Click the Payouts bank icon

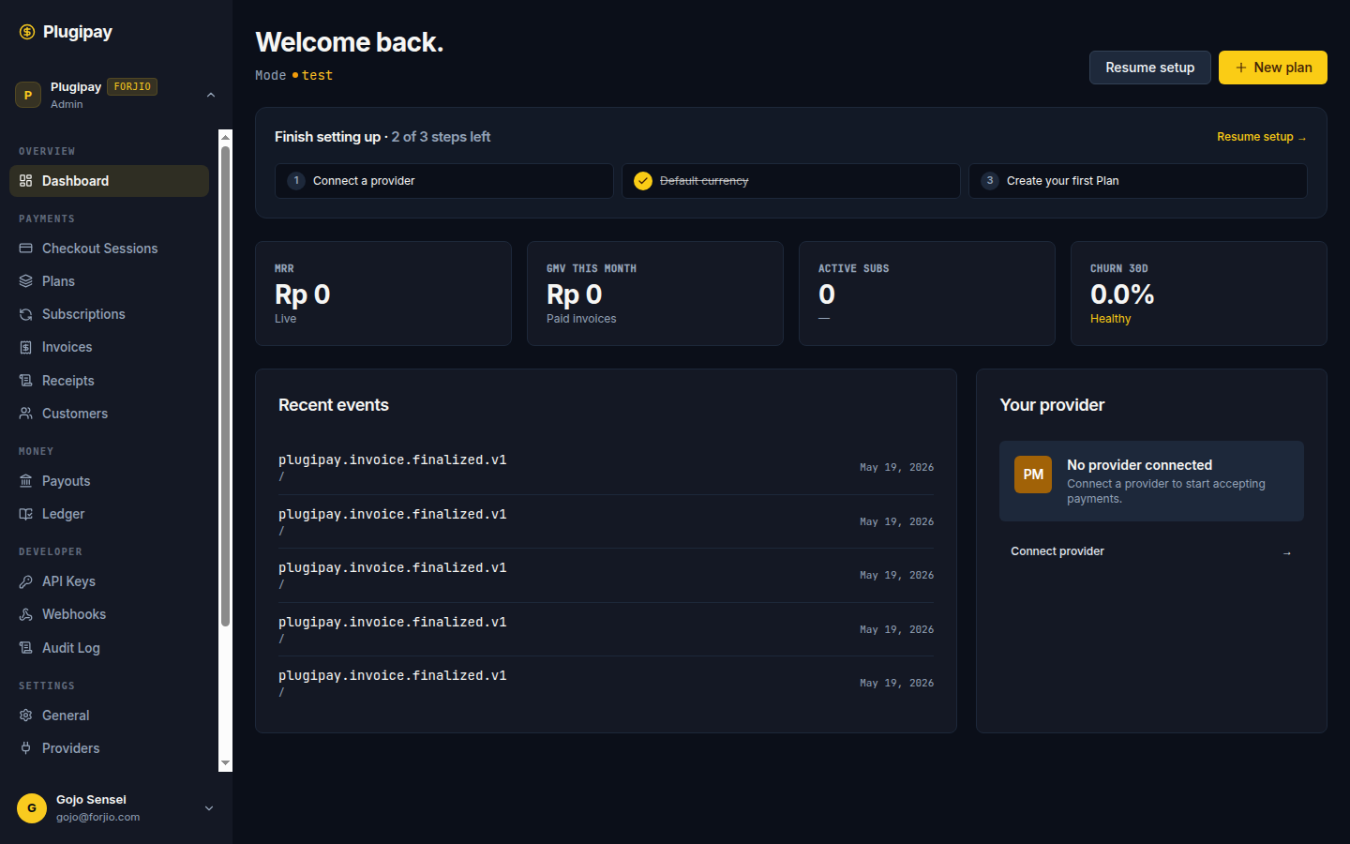tap(25, 481)
